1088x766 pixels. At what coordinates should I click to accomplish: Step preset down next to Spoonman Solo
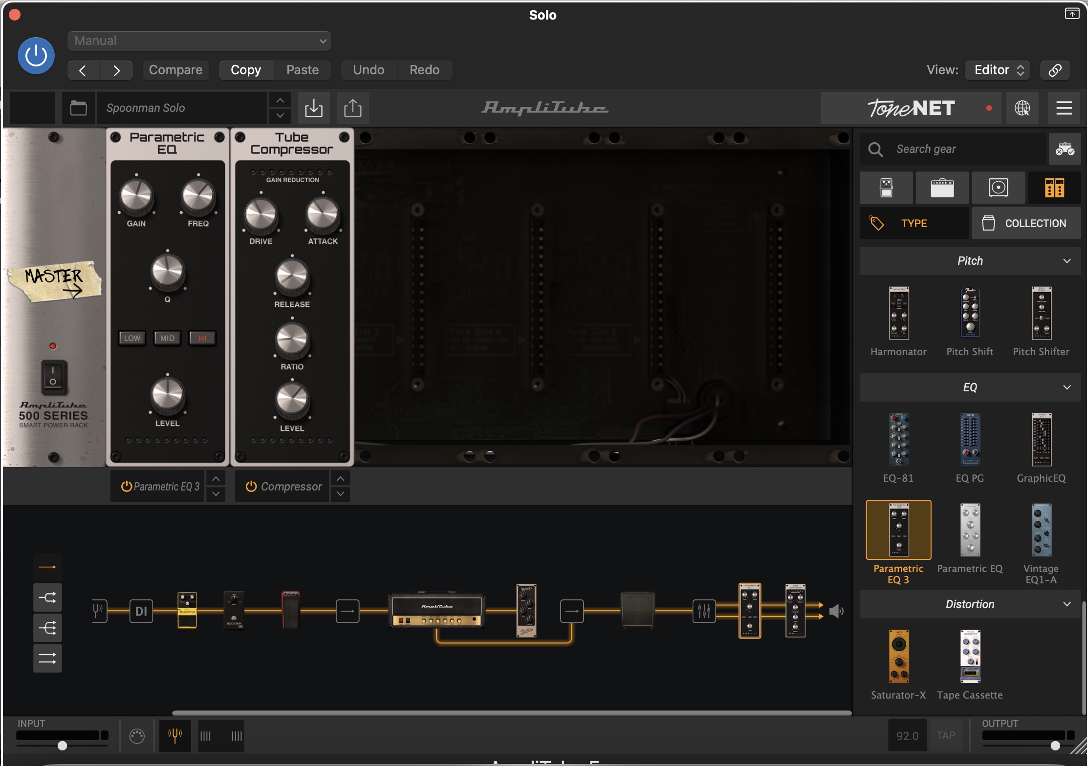[x=280, y=116]
